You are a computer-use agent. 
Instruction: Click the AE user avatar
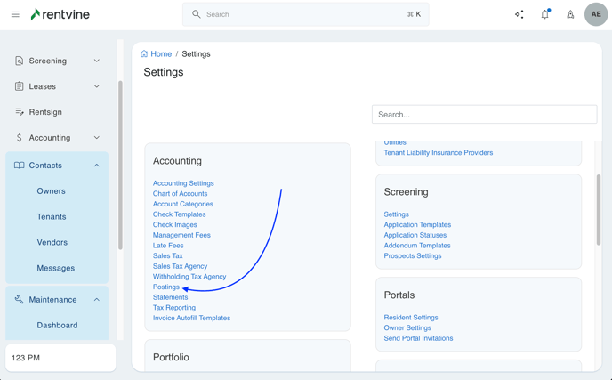click(596, 14)
